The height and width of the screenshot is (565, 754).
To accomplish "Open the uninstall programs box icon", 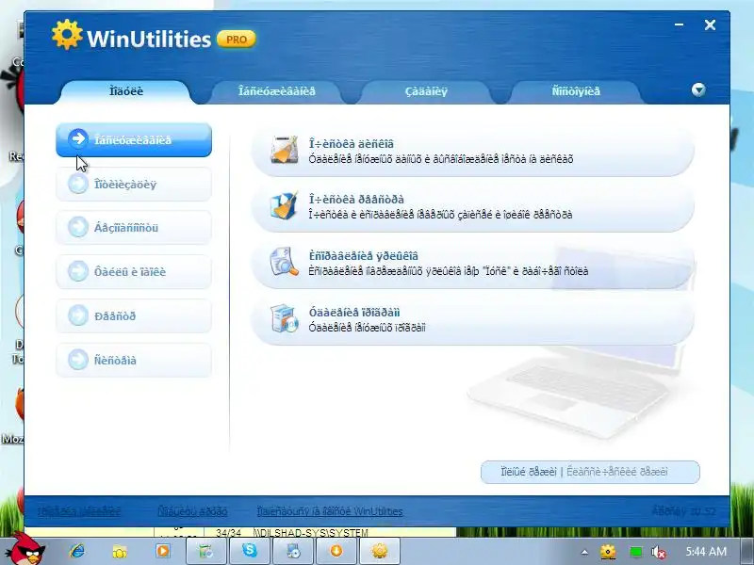I will [284, 318].
